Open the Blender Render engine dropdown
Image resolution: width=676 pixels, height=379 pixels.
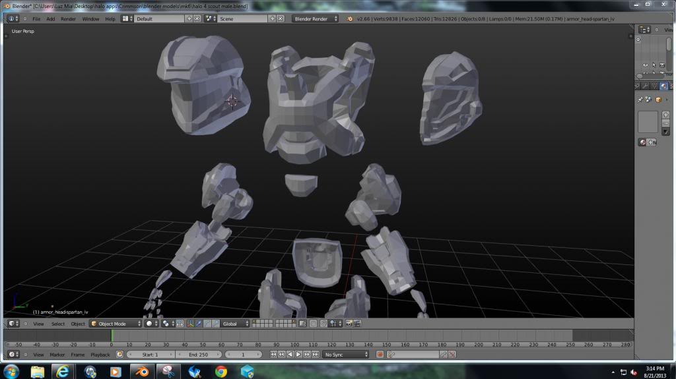[x=315, y=19]
